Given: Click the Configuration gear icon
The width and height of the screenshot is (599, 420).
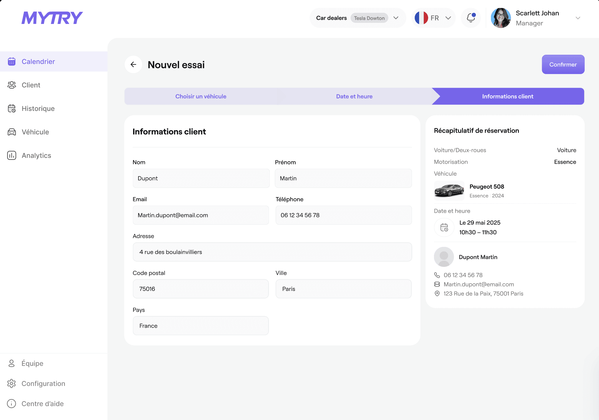Looking at the screenshot, I should point(12,384).
